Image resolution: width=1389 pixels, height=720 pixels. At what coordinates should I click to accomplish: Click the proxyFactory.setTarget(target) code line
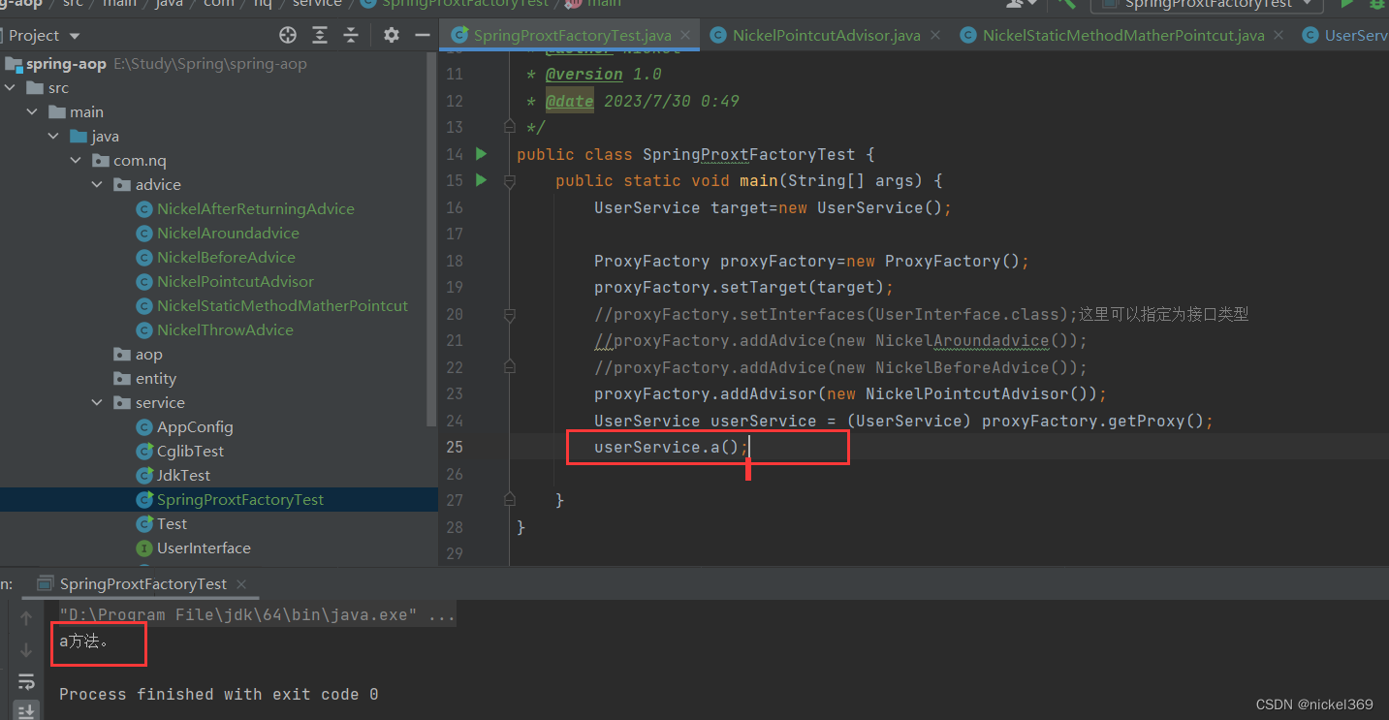pyautogui.click(x=743, y=287)
